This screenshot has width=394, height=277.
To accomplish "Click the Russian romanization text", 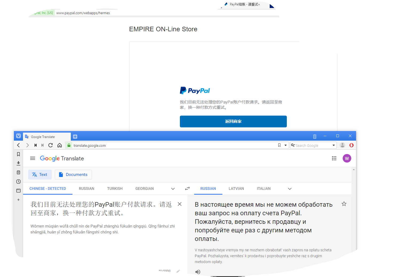I will click(x=263, y=256).
